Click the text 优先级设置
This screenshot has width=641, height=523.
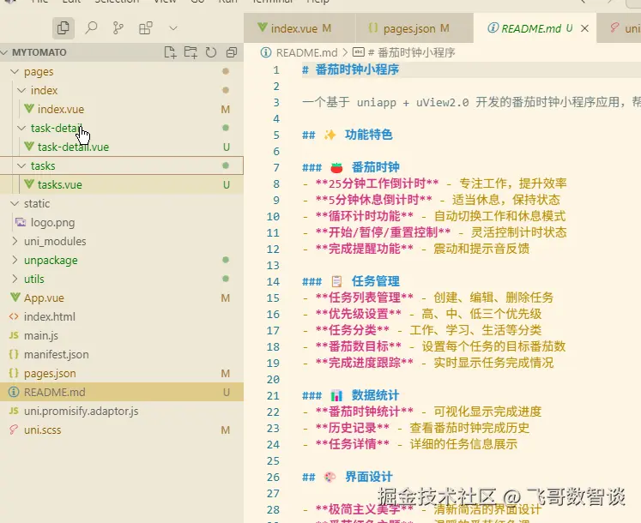point(359,314)
